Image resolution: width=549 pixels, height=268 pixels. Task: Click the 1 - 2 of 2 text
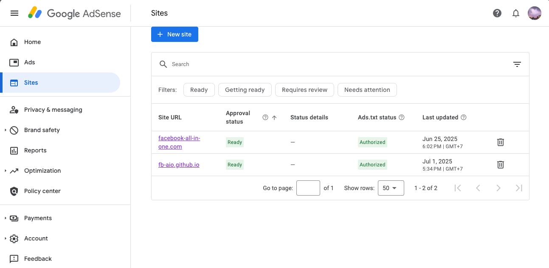click(426, 188)
